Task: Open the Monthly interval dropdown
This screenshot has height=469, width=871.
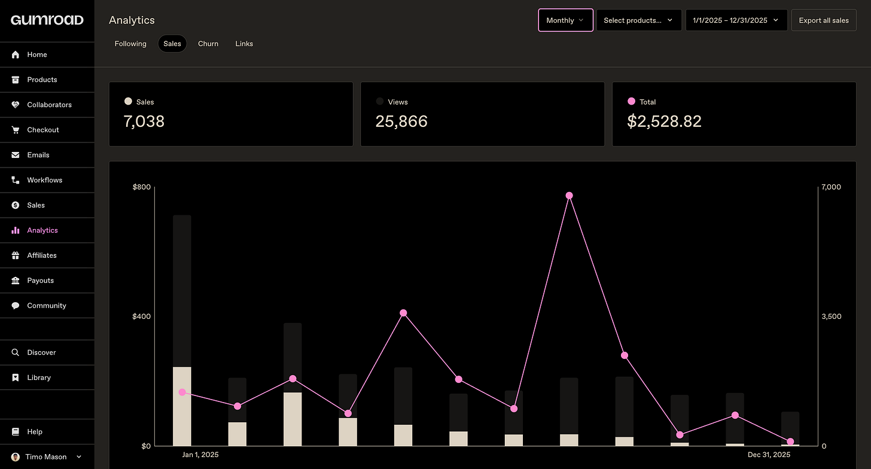Action: click(566, 20)
